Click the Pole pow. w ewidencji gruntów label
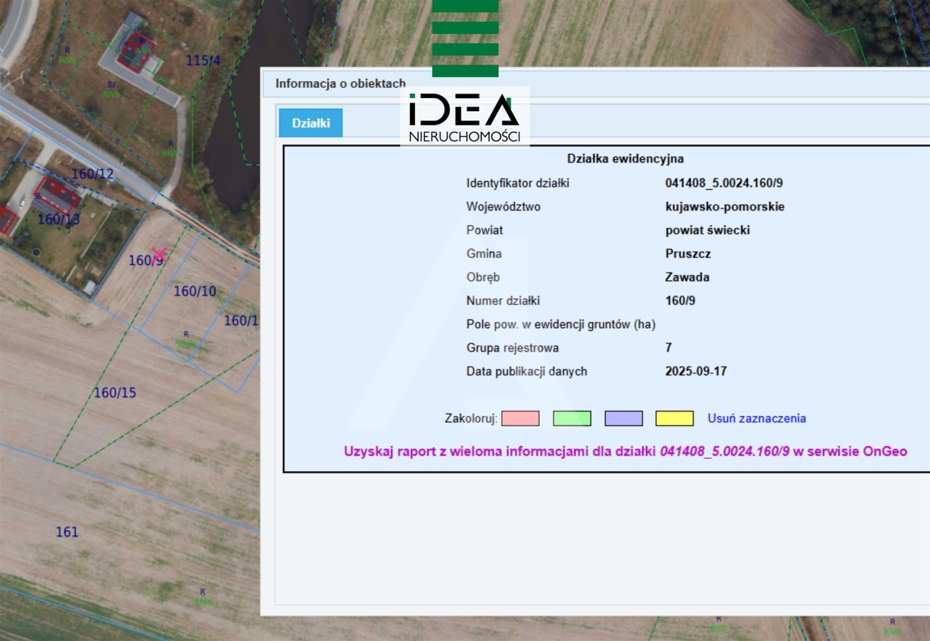Viewport: 930px width, 641px height. [560, 324]
